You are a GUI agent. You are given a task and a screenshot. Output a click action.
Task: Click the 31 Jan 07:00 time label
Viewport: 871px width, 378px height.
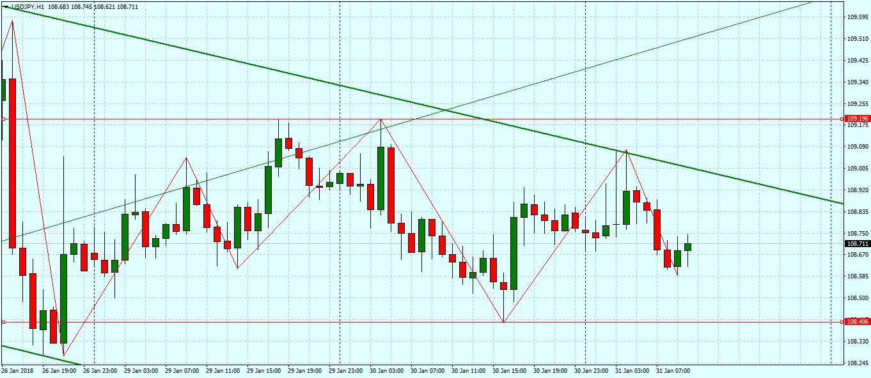coord(673,370)
